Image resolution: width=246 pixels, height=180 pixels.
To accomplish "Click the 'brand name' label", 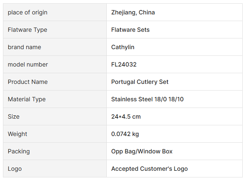I will click(24, 47).
